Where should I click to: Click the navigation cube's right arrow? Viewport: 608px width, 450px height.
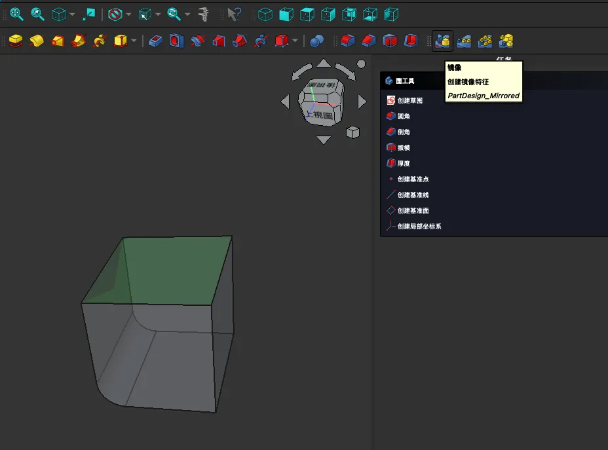(x=362, y=102)
